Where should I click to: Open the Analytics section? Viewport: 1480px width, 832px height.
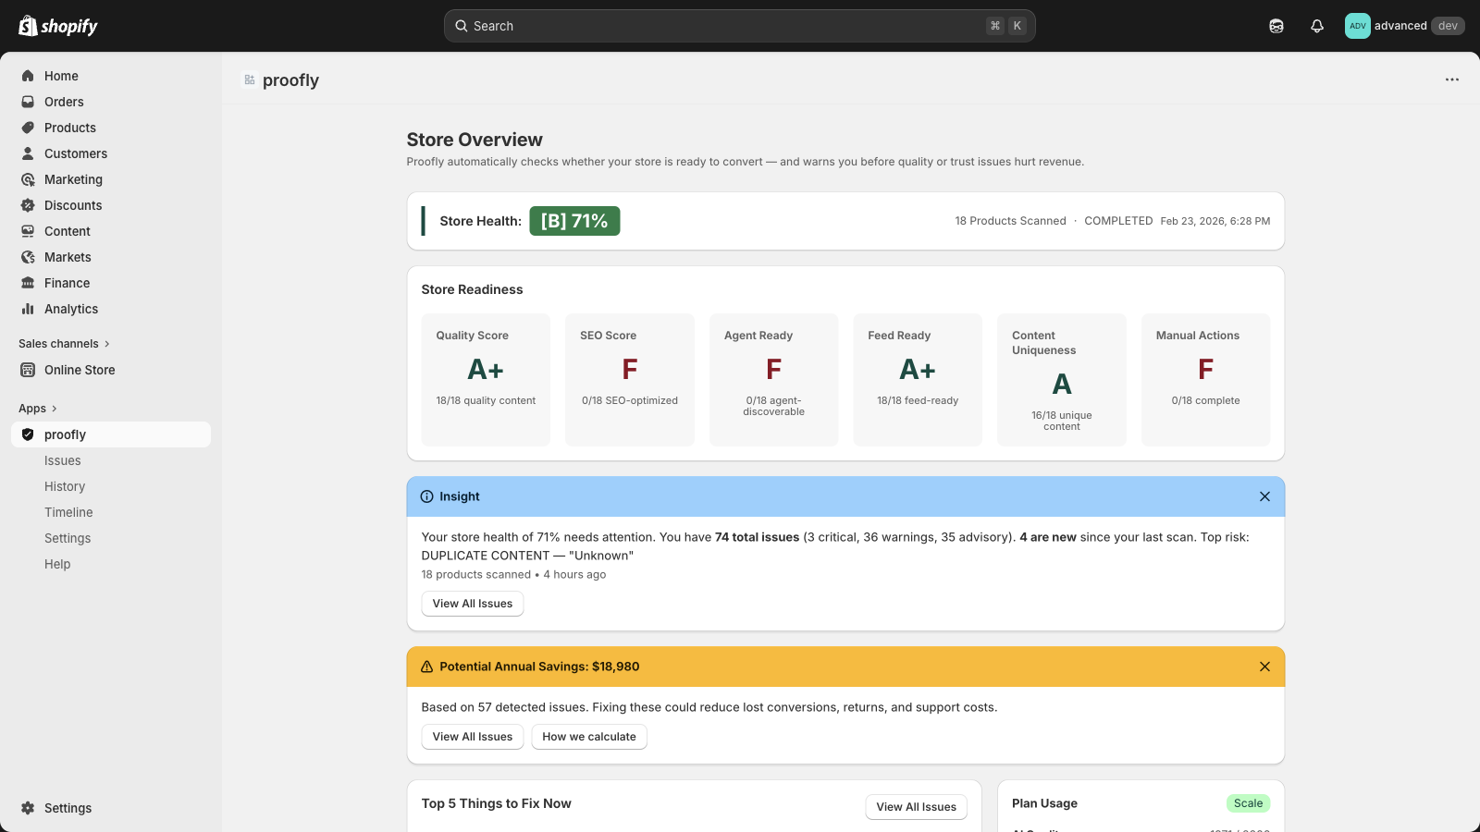click(70, 309)
